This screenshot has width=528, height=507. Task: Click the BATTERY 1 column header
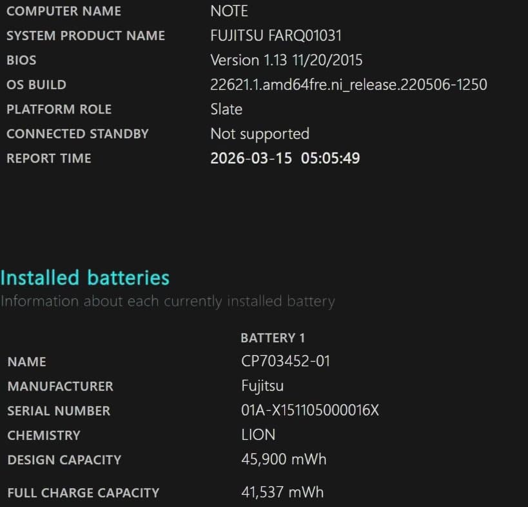pyautogui.click(x=273, y=338)
